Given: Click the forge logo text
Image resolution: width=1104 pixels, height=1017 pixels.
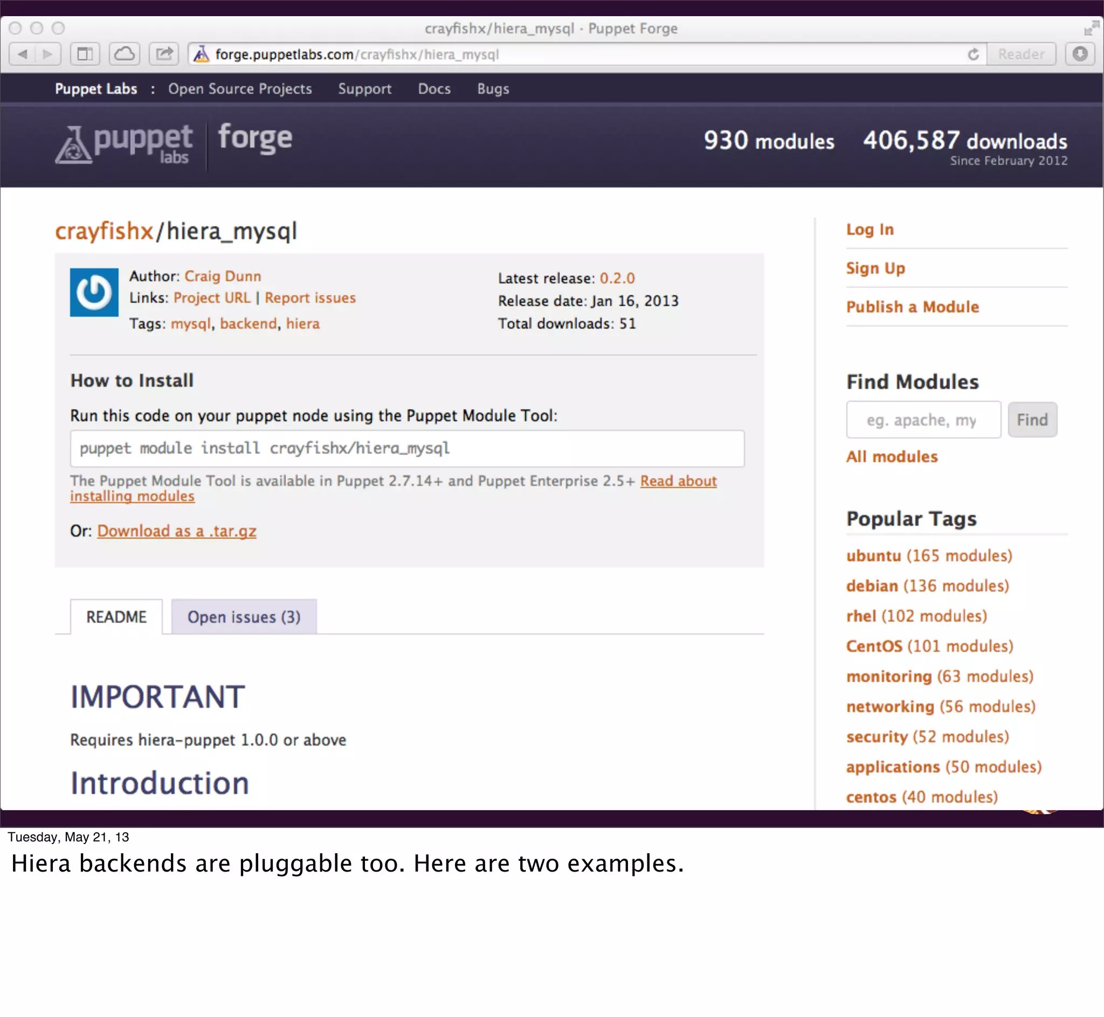Looking at the screenshot, I should pos(255,138).
